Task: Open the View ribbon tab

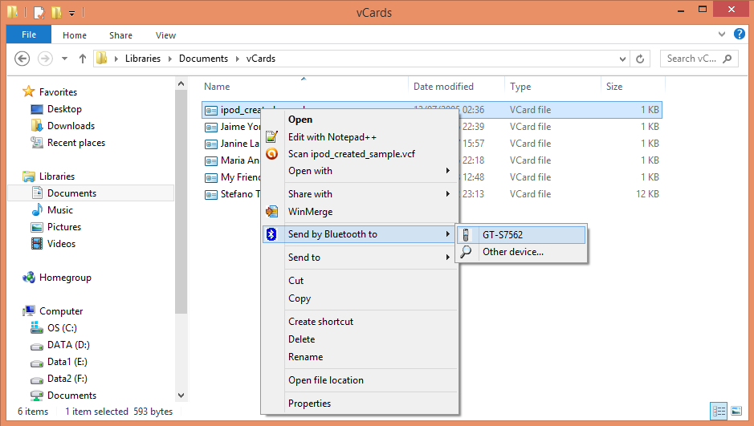Action: pyautogui.click(x=165, y=35)
